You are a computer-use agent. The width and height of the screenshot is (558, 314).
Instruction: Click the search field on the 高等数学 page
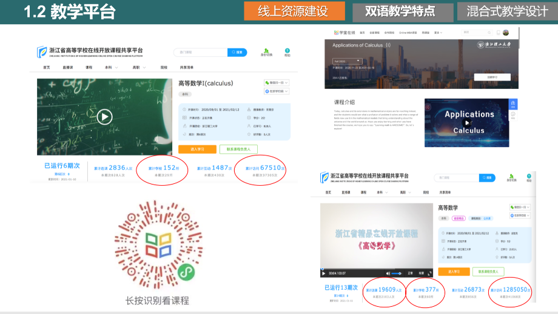click(x=457, y=177)
